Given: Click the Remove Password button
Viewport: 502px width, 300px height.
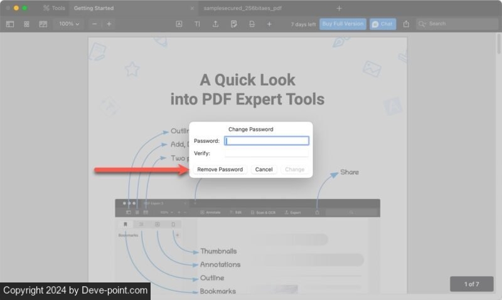Looking at the screenshot, I should coord(220,170).
